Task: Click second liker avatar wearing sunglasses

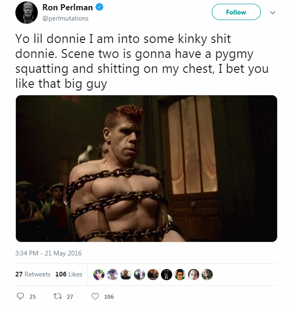Action: pyautogui.click(x=112, y=275)
